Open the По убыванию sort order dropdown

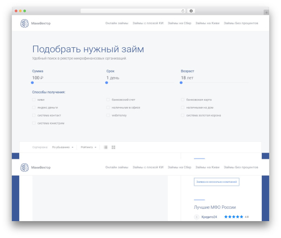[62, 147]
